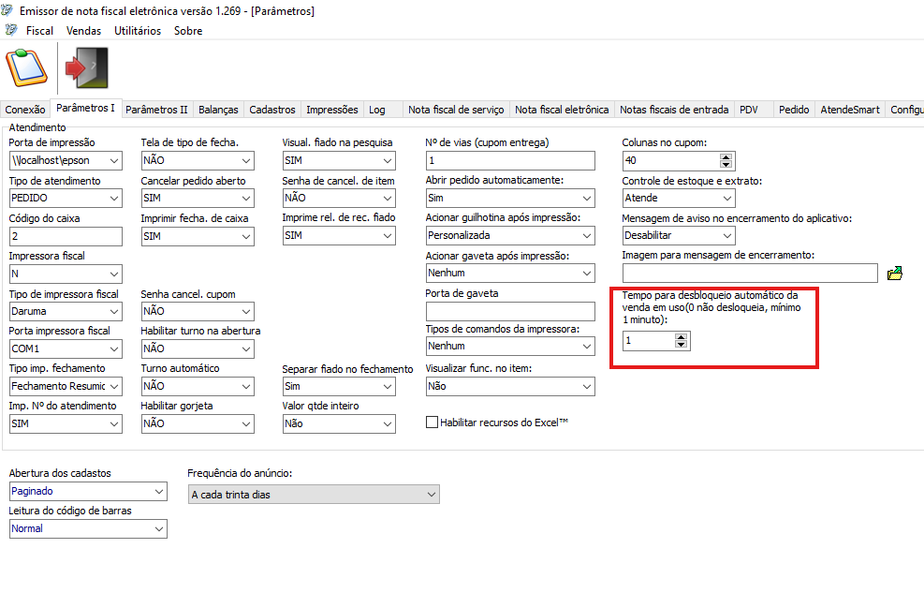The height and width of the screenshot is (593, 924).
Task: Switch to the Balanças tab
Action: [218, 110]
